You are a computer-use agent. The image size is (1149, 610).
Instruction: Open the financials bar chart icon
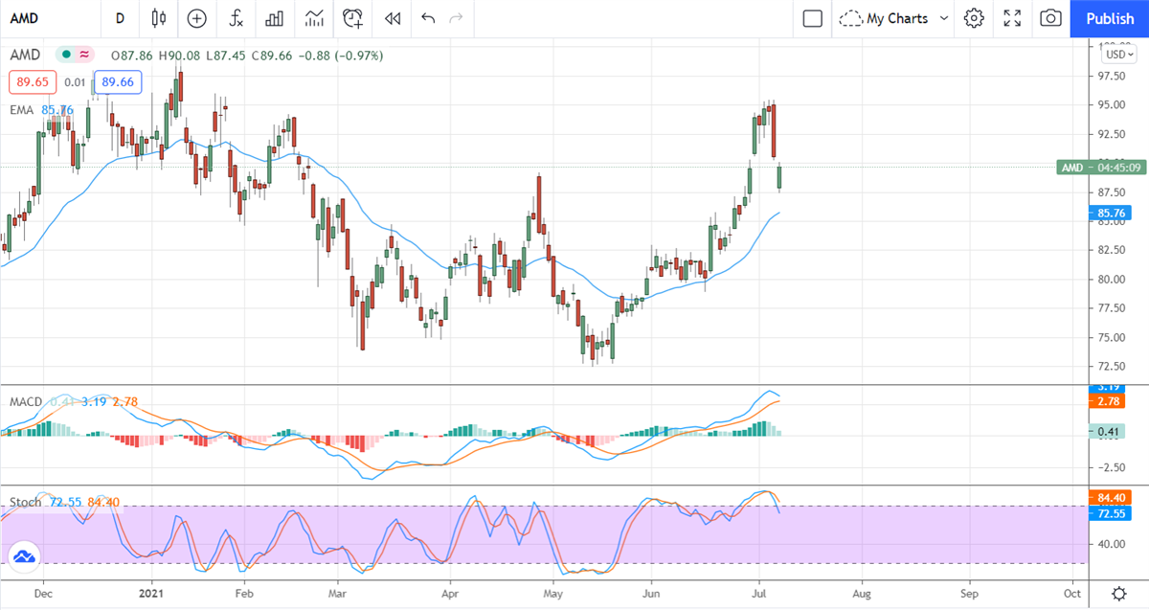point(275,18)
